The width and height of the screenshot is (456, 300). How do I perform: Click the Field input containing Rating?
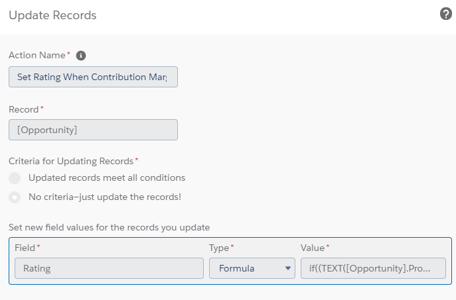tap(109, 268)
